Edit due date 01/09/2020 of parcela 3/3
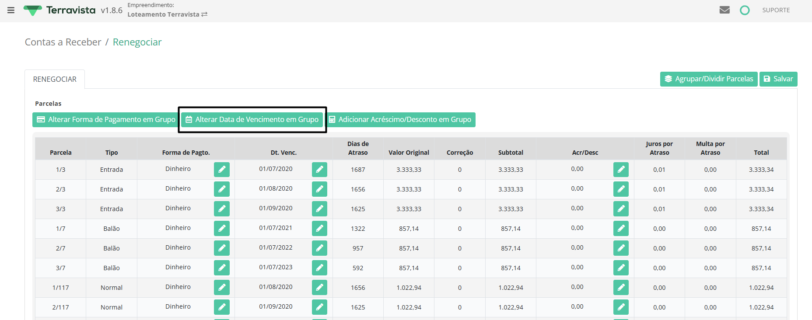This screenshot has height=320, width=812. pyautogui.click(x=319, y=209)
